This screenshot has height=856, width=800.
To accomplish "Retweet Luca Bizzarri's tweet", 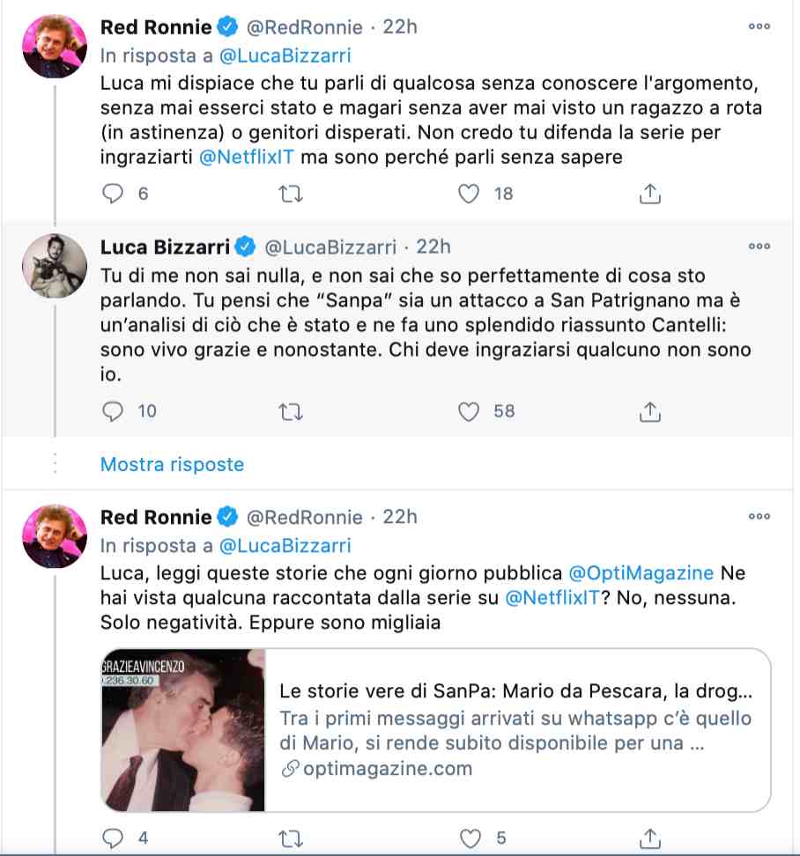I will click(290, 410).
